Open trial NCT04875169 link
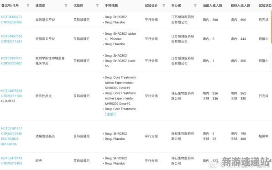This screenshot has width=272, height=170. (x=11, y=90)
